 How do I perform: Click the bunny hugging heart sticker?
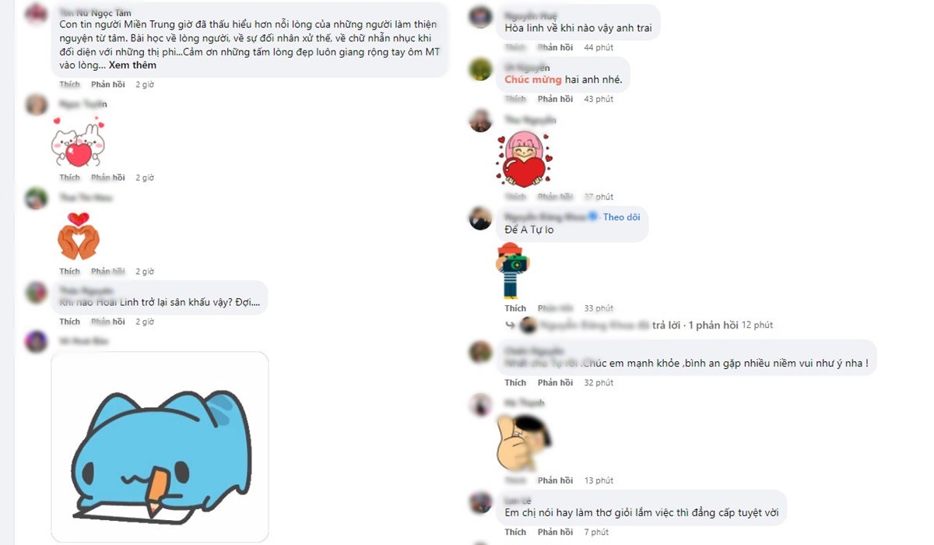(x=78, y=141)
